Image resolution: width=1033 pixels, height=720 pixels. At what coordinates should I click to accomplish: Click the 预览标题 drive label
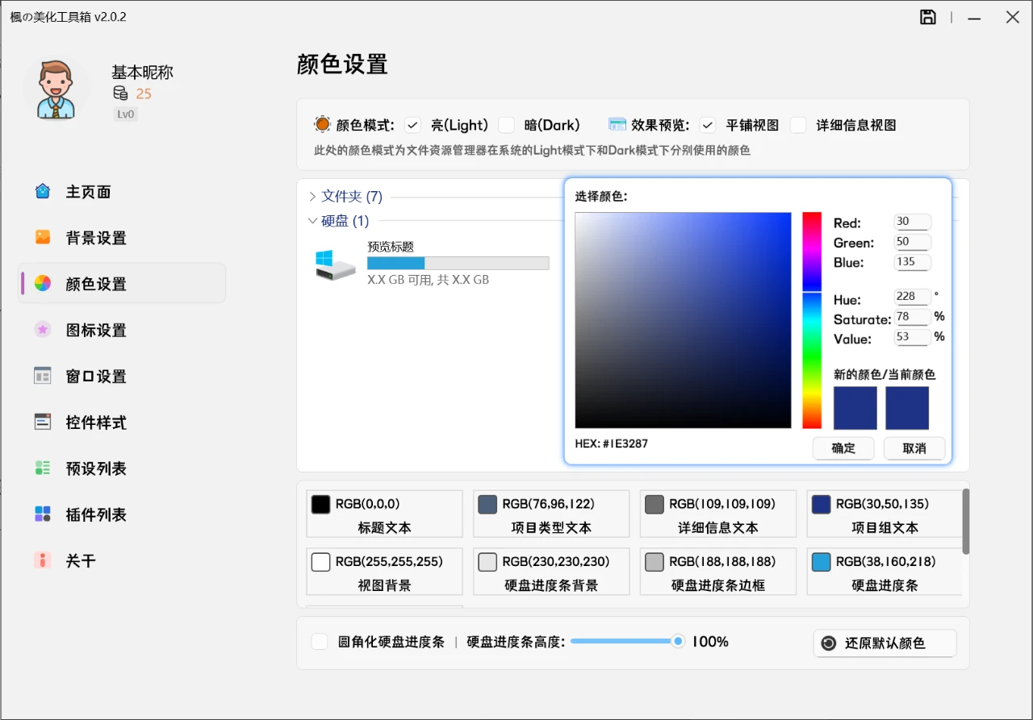(391, 247)
